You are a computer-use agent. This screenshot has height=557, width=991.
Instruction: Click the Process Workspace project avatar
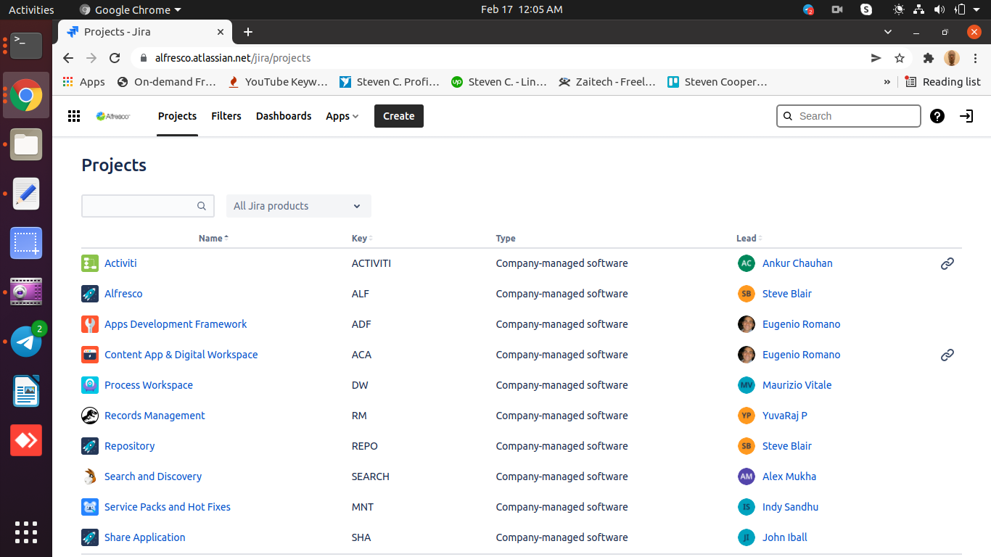pyautogui.click(x=90, y=385)
